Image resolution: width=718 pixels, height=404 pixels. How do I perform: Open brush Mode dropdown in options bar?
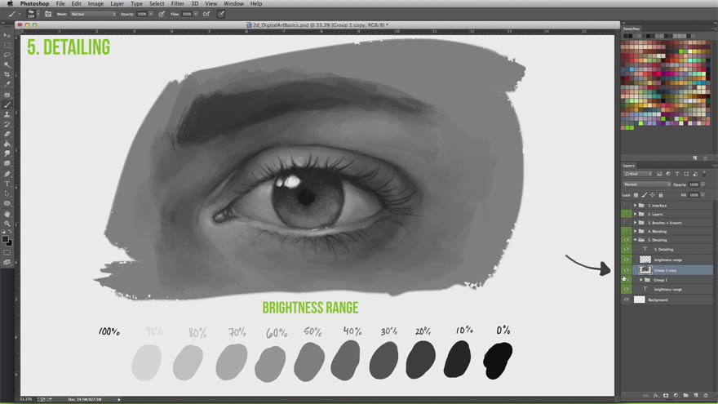93,14
